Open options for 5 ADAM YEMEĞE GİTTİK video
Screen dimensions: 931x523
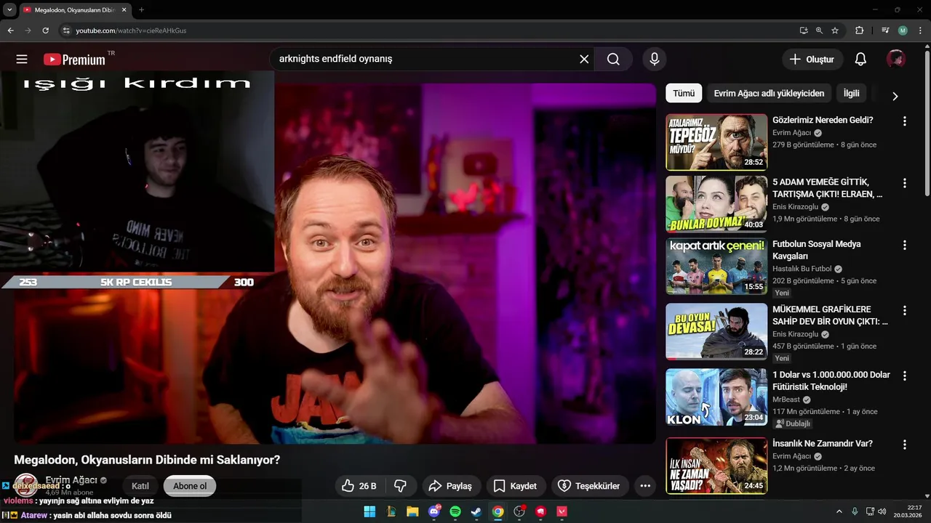(x=905, y=183)
